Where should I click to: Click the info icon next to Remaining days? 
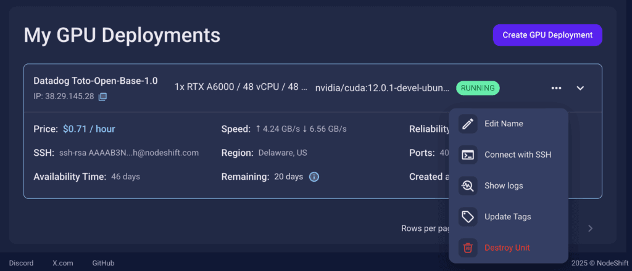pyautogui.click(x=314, y=177)
